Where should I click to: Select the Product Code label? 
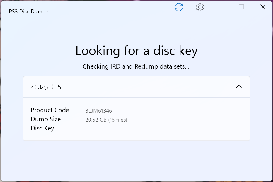coord(50,110)
